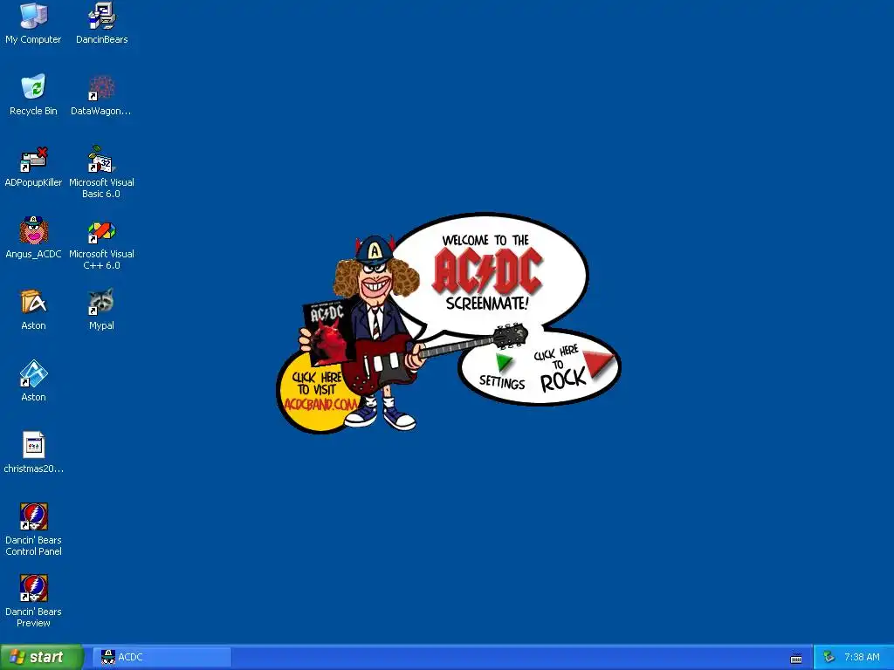Click the system tray notification icon
The width and height of the screenshot is (894, 670).
point(829,657)
